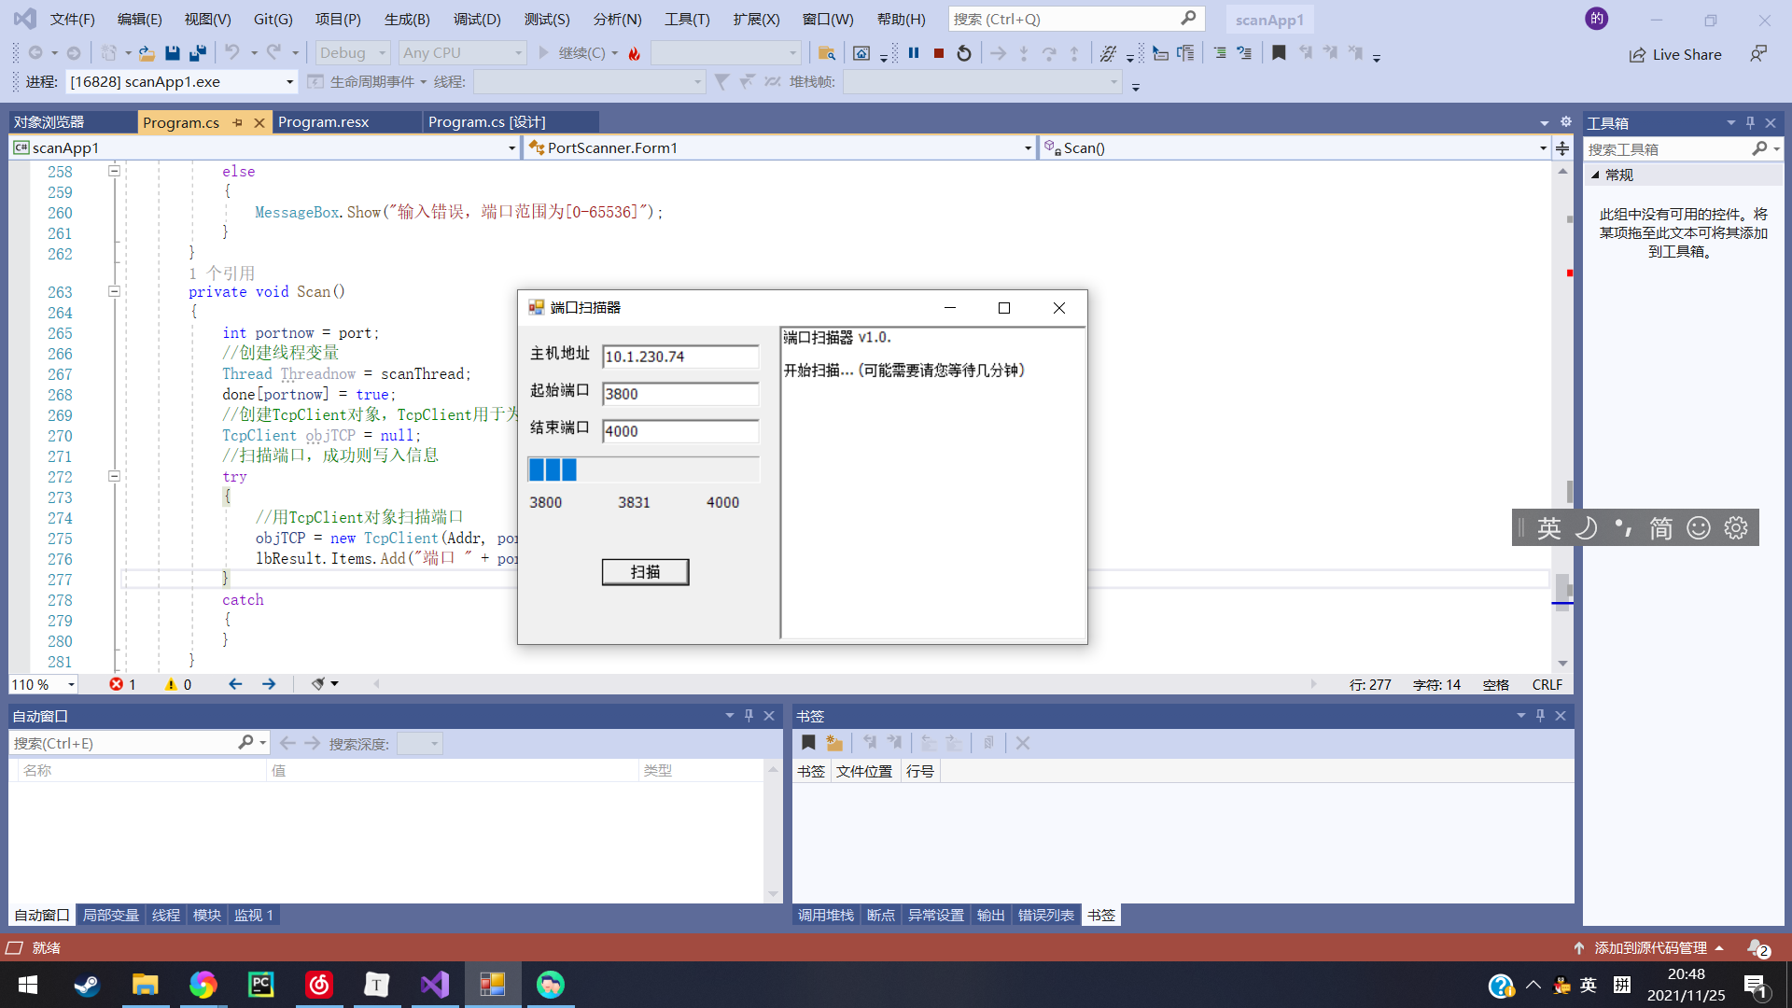Toggle auto-hide pin on 自动窗口 panel
Image resolution: width=1792 pixels, height=1008 pixels.
[x=749, y=716]
